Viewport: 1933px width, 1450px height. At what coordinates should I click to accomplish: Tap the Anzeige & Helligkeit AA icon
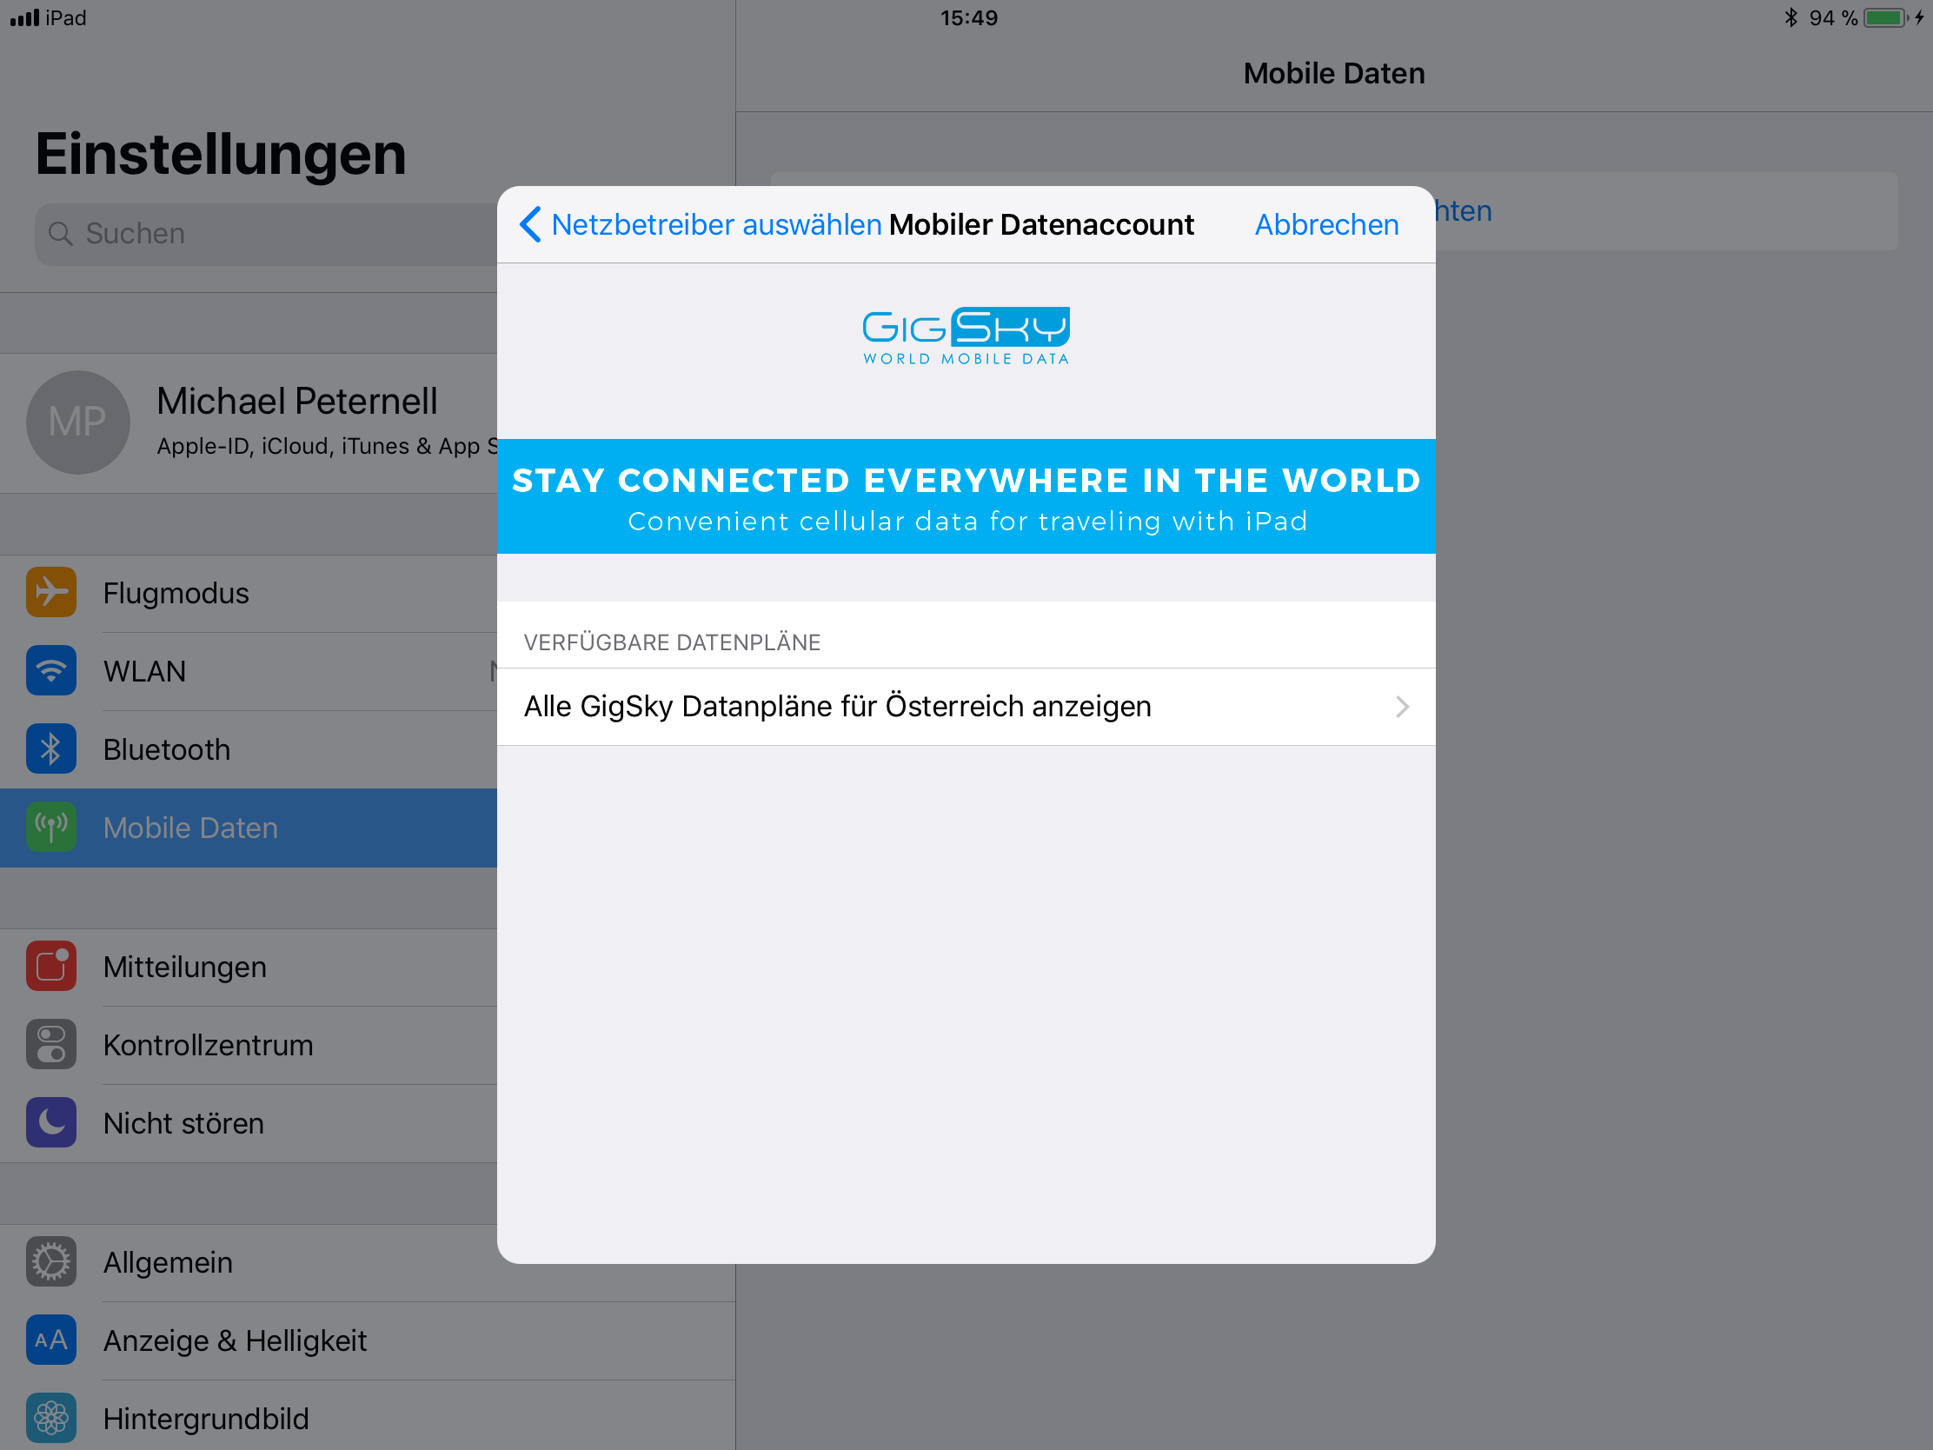50,1340
